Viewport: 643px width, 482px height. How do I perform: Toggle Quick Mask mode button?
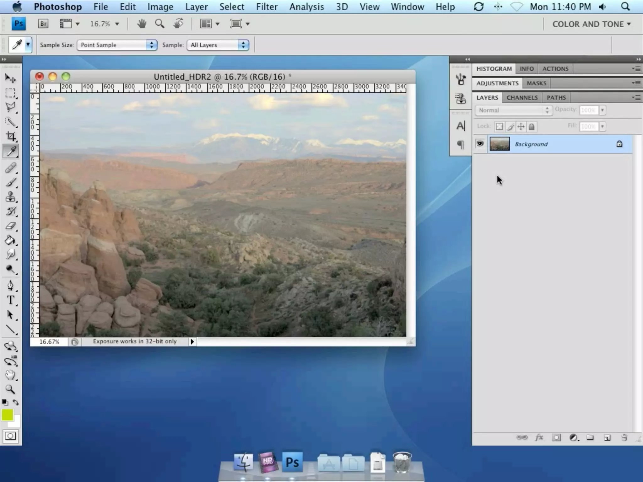(10, 436)
